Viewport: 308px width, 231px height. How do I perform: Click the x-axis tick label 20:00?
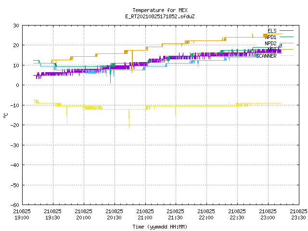[x=83, y=218]
